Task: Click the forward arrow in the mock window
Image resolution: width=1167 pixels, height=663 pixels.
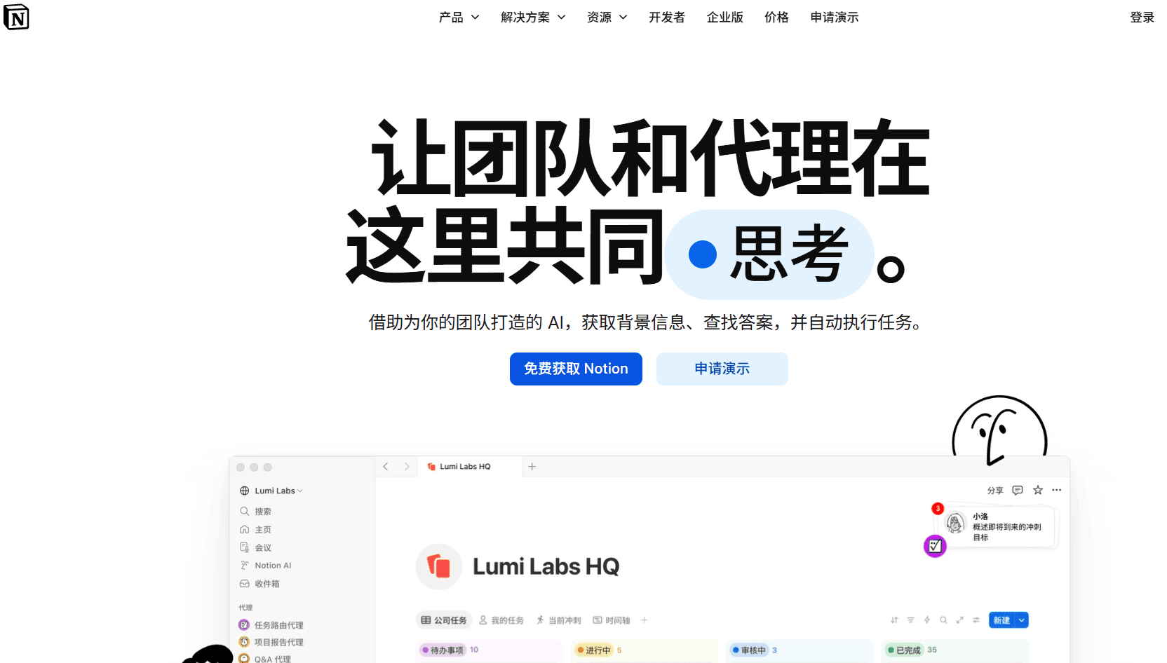Action: point(407,467)
